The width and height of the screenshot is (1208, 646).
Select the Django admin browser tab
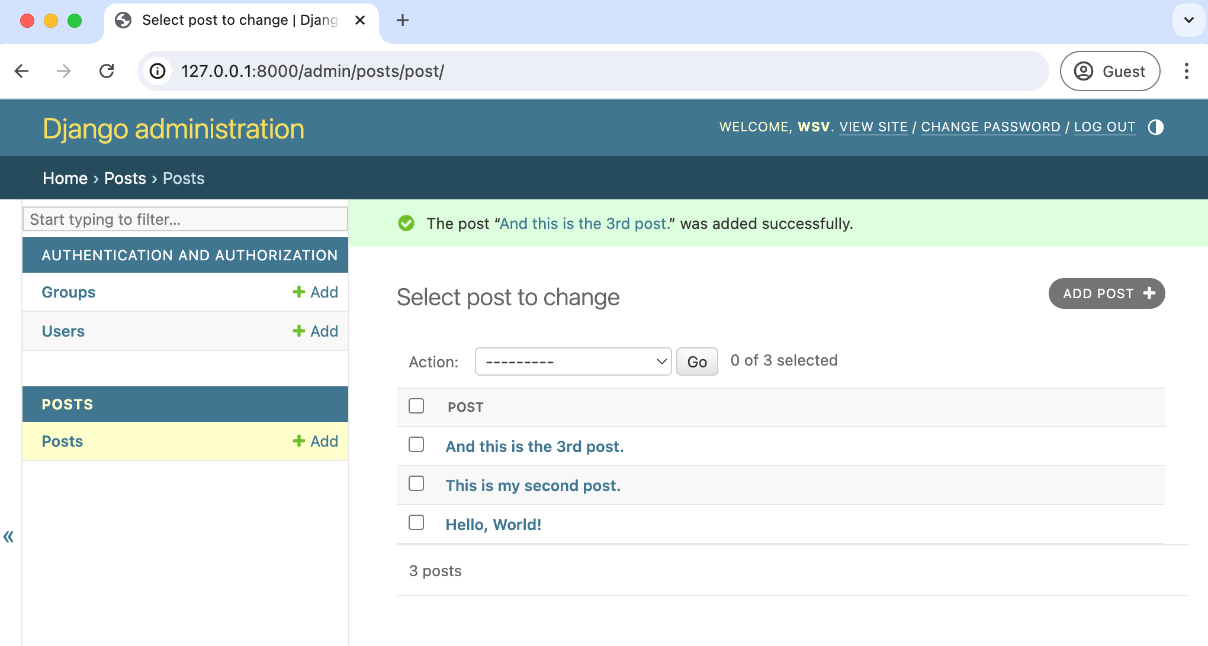pos(241,22)
